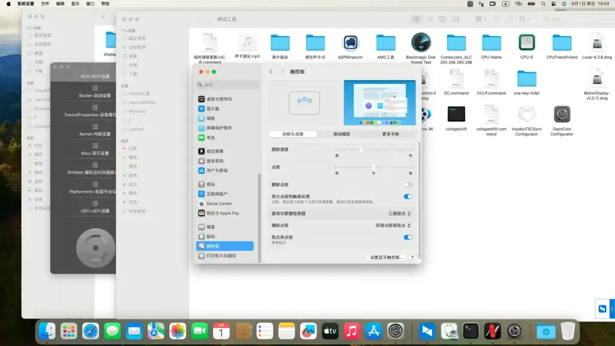Disable the 轻点来点按 switch

[408, 237]
